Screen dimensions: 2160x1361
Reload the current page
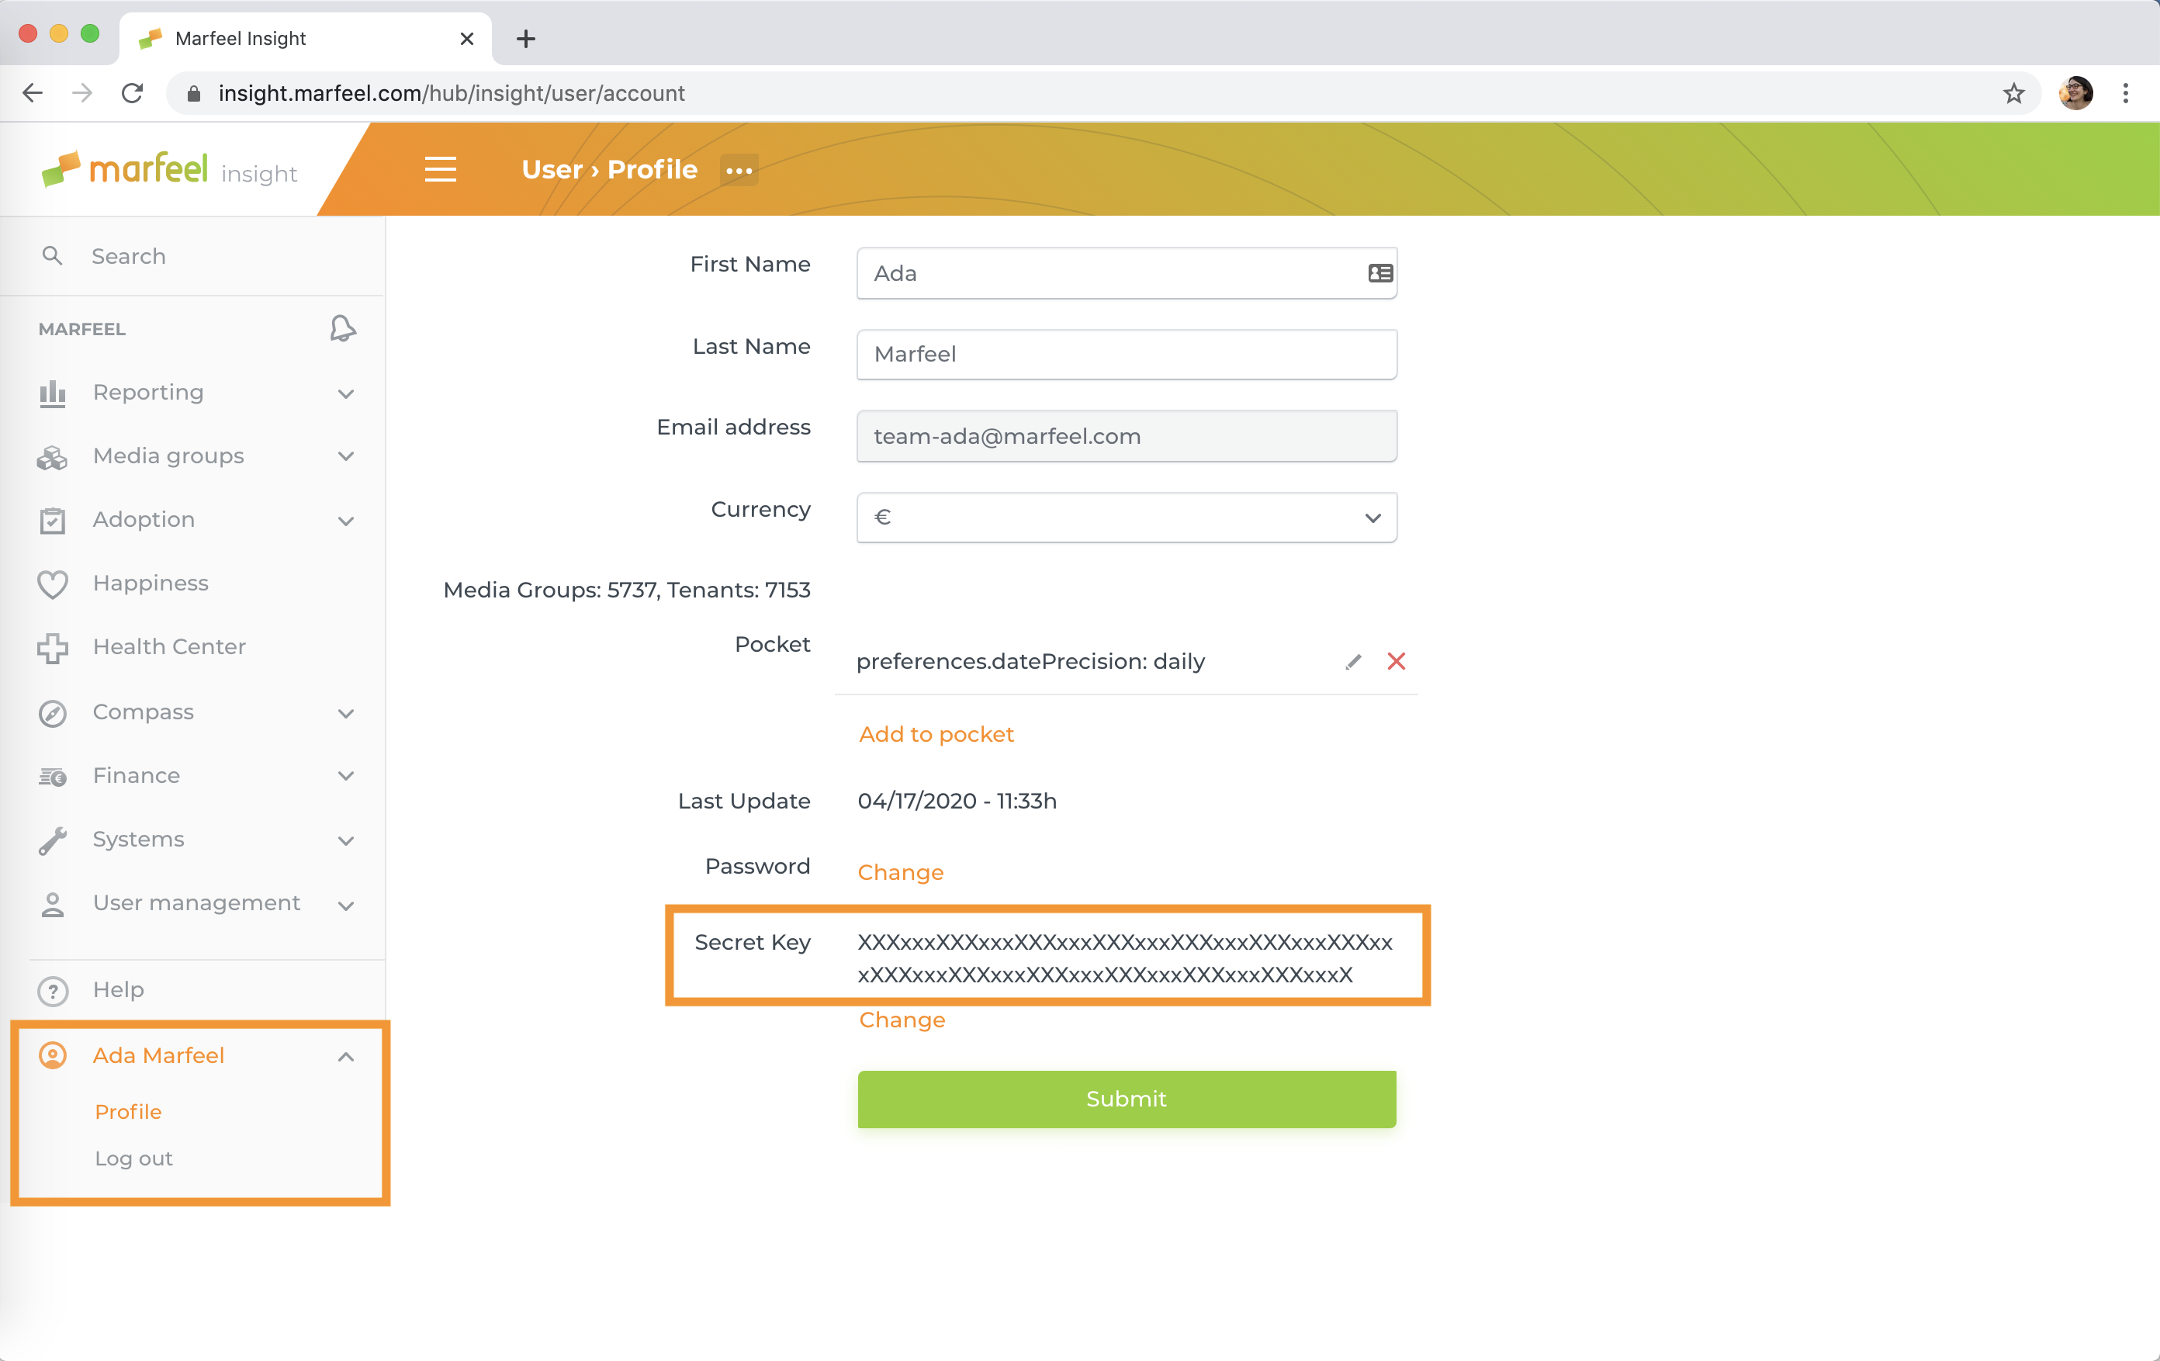(x=133, y=93)
